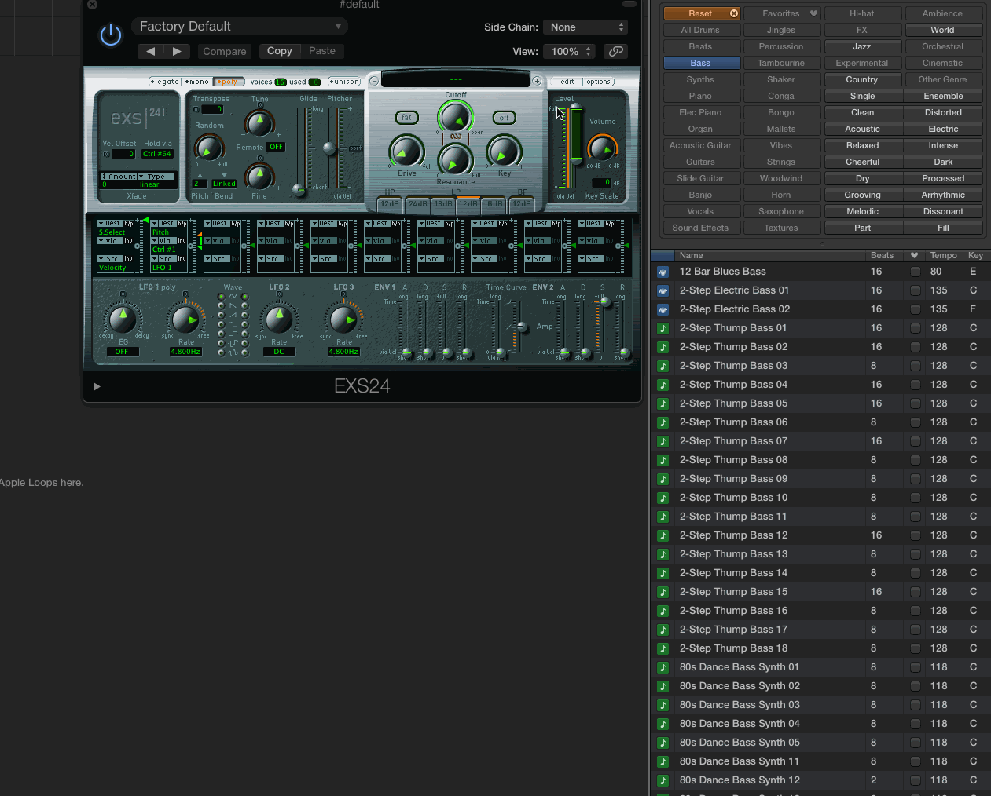Open the Side Chain None dropdown

tap(586, 27)
